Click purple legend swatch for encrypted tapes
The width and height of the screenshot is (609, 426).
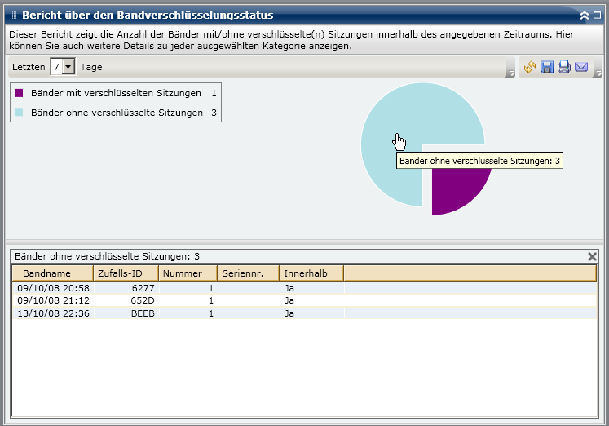(x=20, y=93)
